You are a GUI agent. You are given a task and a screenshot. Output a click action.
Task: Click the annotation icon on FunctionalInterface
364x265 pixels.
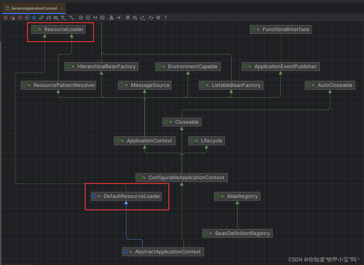253,29
